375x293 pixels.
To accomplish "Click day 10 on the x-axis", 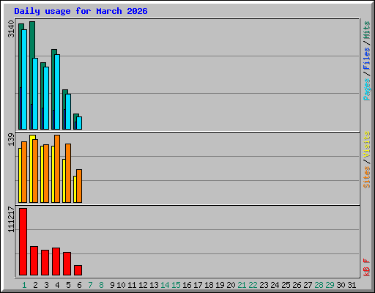I will tap(121, 285).
